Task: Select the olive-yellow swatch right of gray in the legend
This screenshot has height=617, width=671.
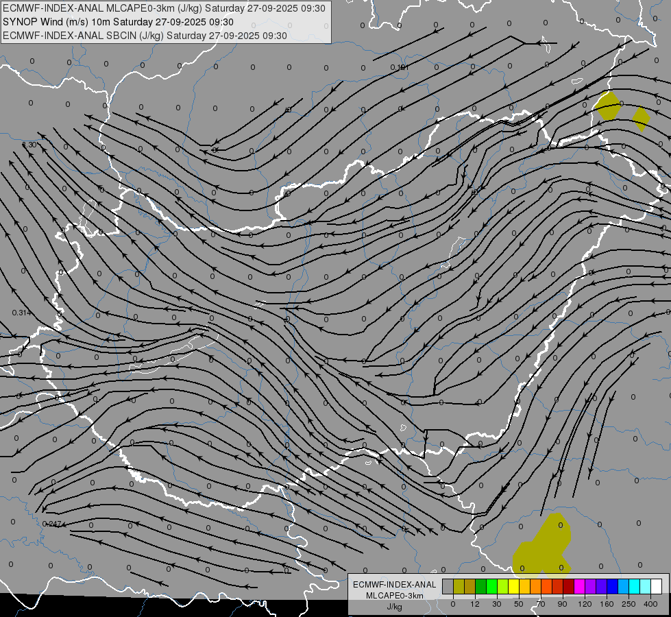Action: point(459,586)
